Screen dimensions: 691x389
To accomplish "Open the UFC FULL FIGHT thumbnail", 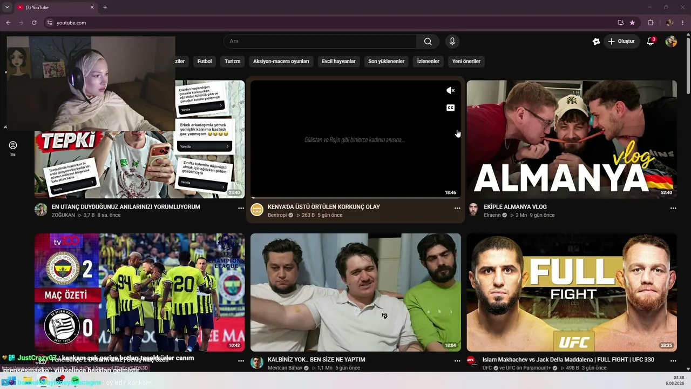I will pos(572,292).
